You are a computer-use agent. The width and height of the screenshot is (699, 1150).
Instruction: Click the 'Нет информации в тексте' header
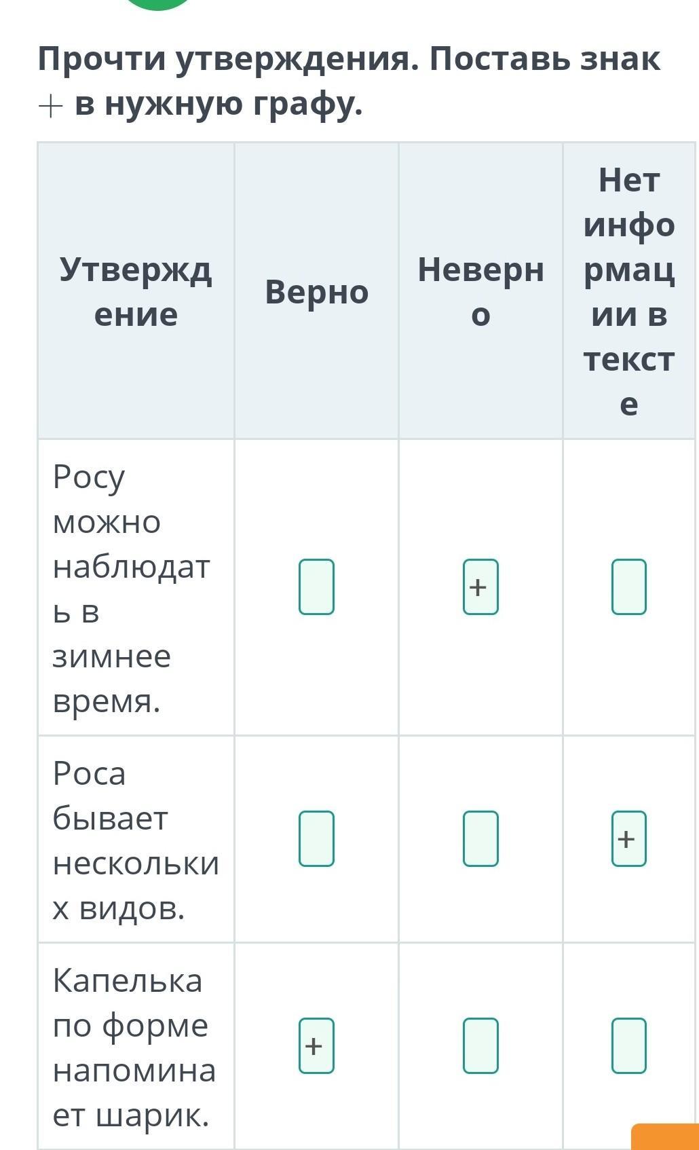tap(628, 292)
